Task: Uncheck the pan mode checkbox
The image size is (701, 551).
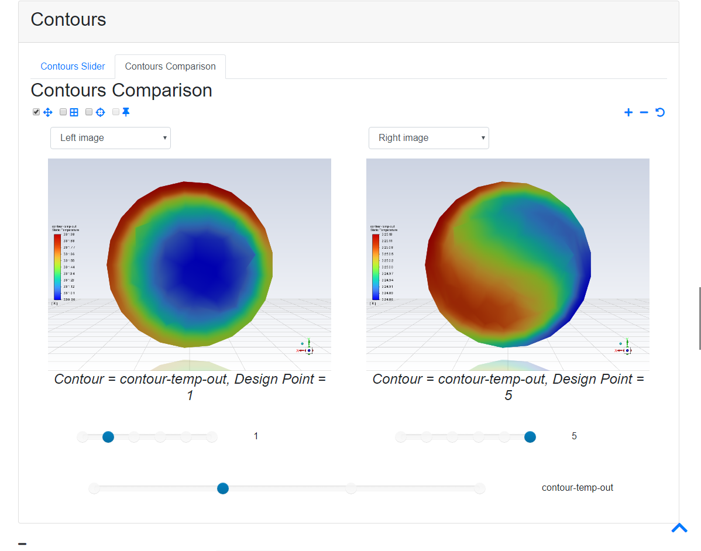Action: 36,112
